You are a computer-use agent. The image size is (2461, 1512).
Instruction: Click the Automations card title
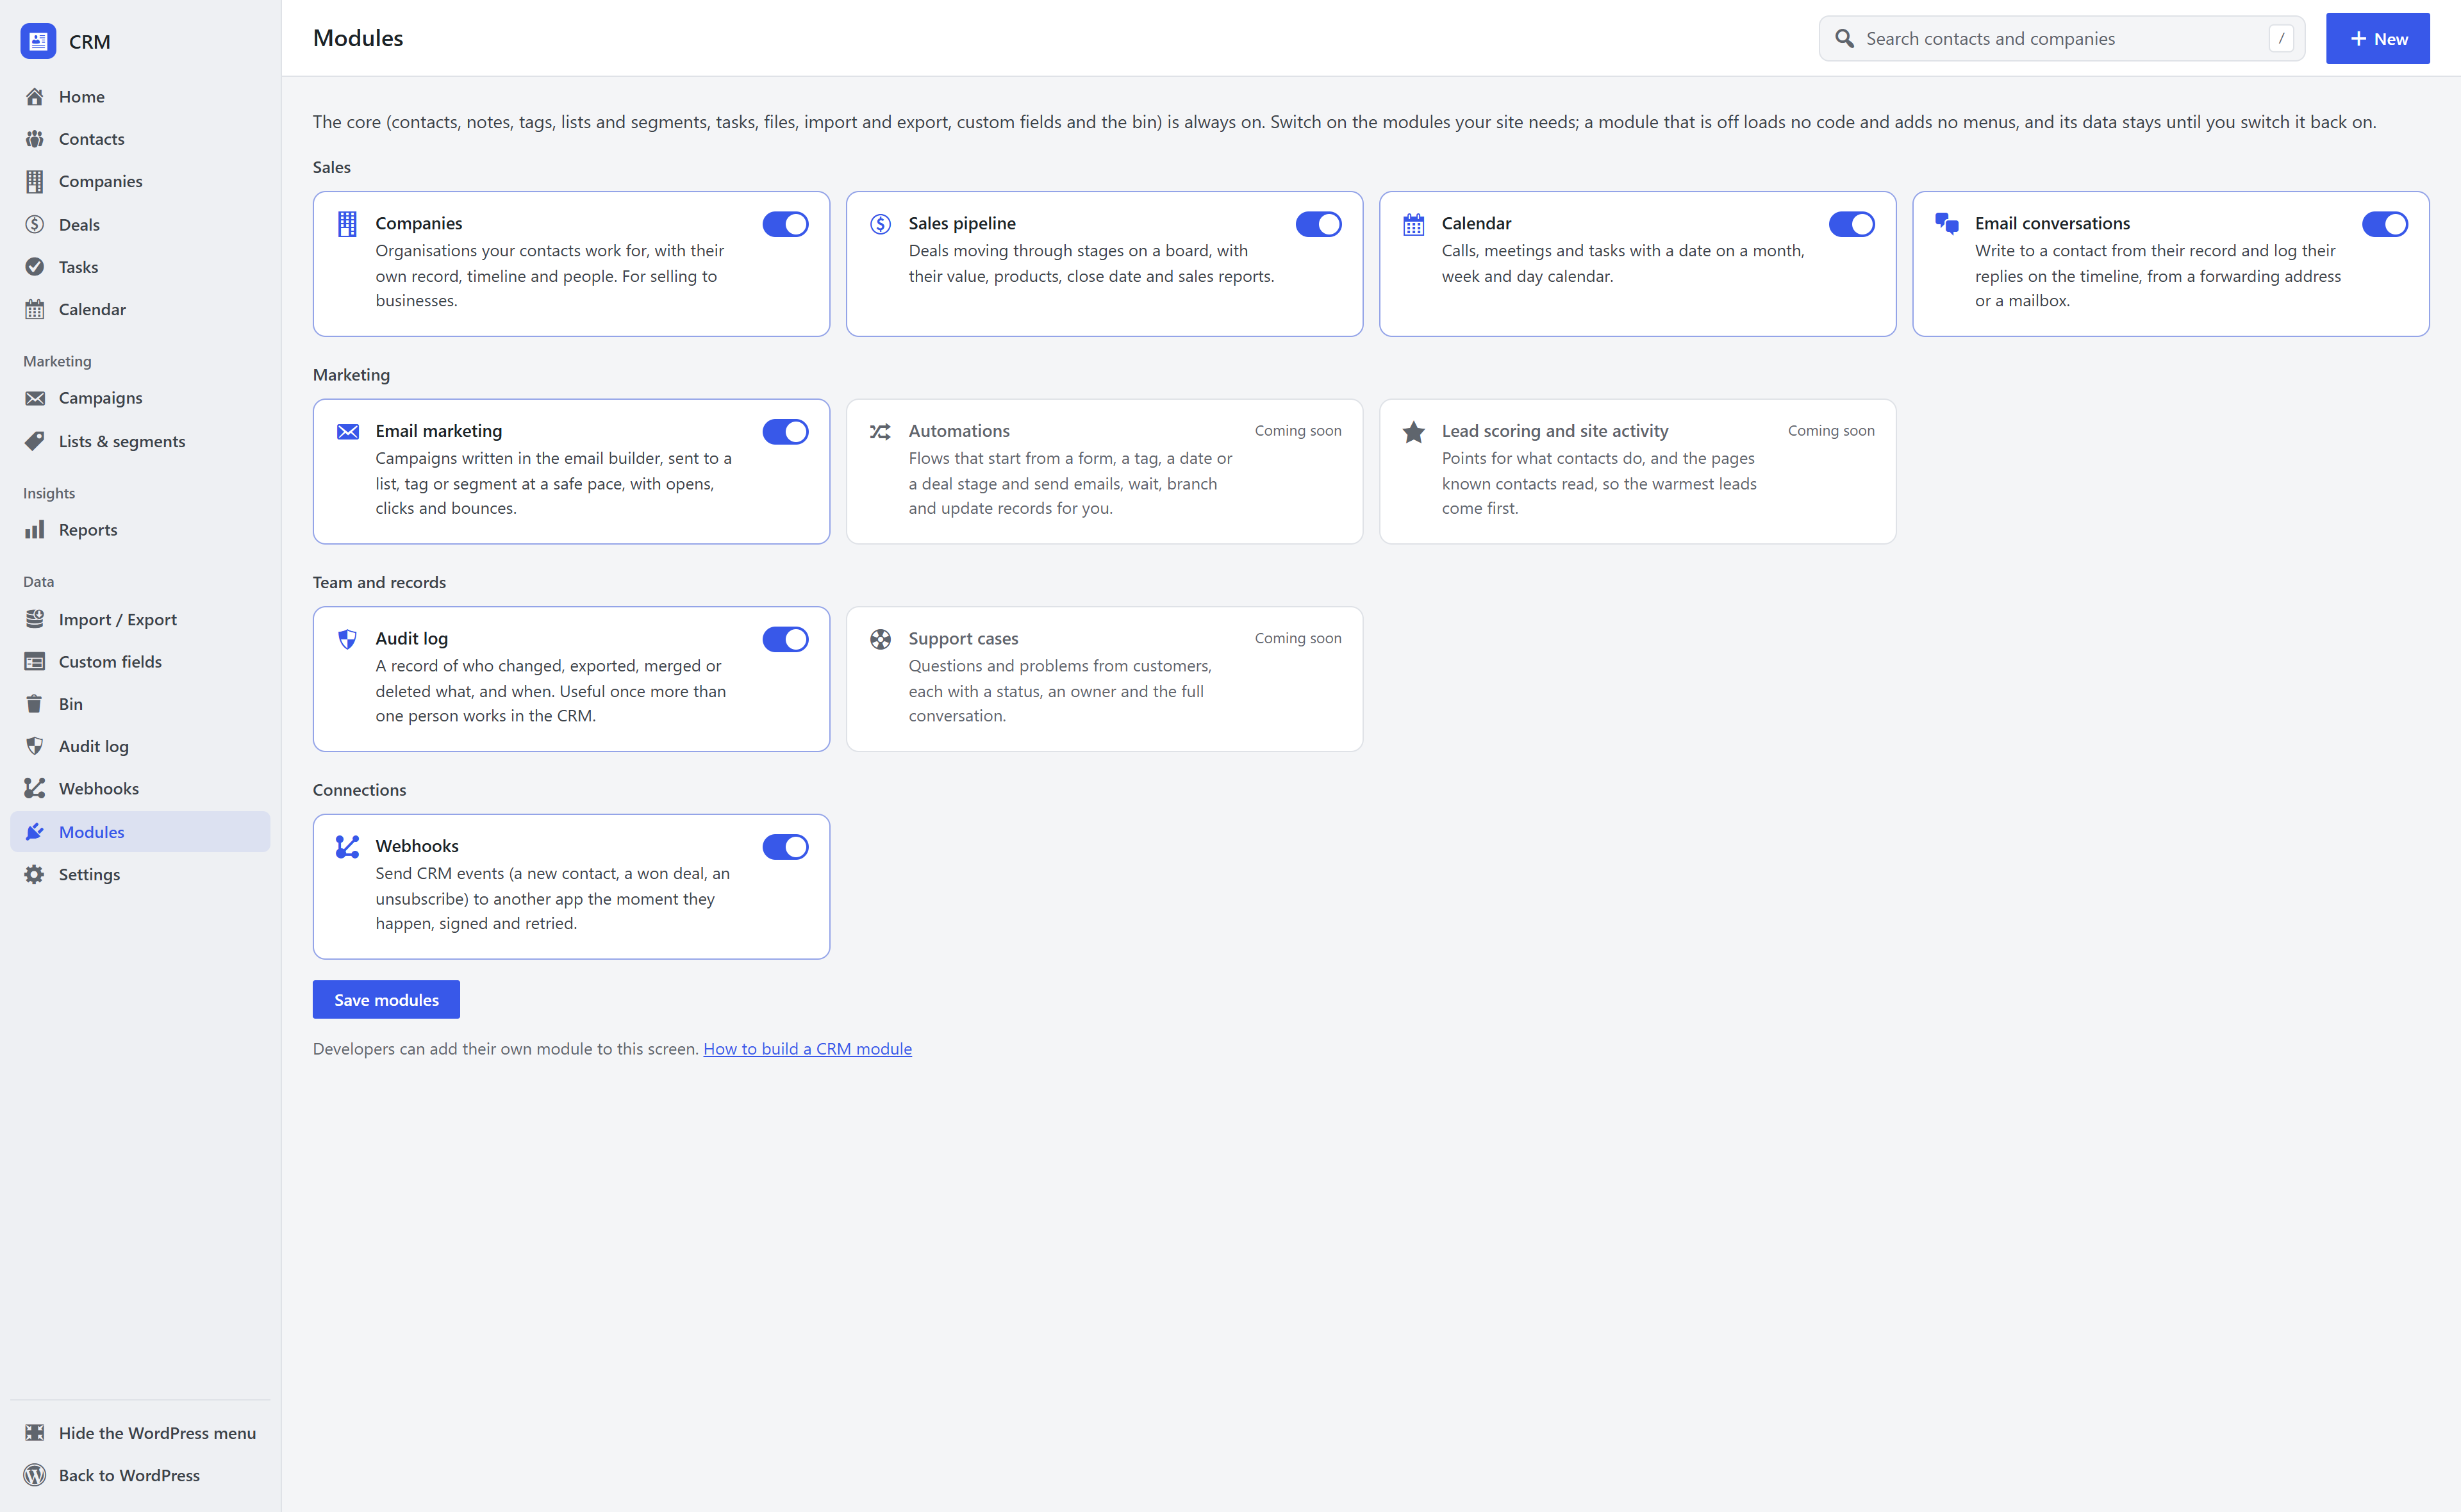tap(959, 431)
